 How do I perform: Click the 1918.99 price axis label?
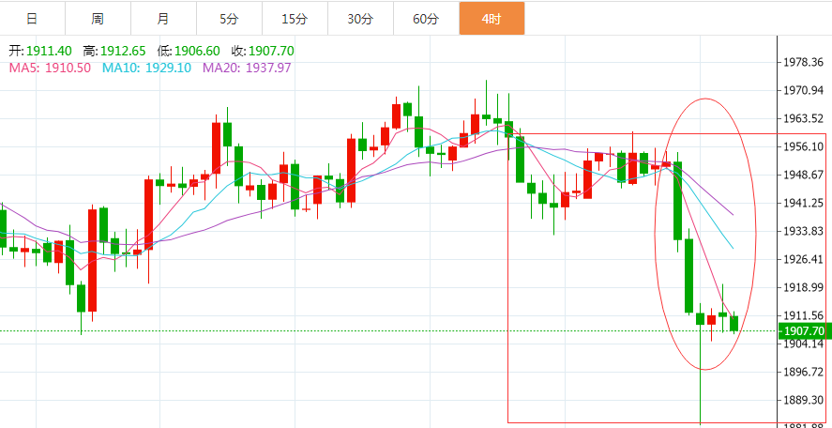click(x=804, y=287)
